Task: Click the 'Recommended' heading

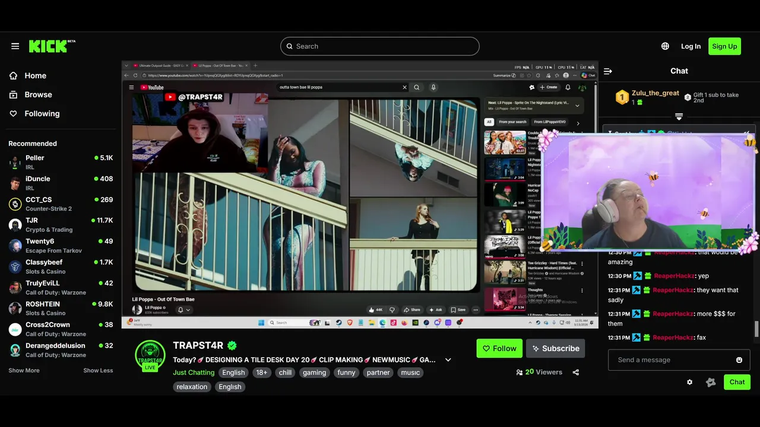Action: pyautogui.click(x=33, y=144)
